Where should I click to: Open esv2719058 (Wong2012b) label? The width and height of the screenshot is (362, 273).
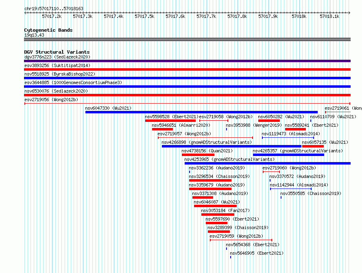tap(226, 117)
